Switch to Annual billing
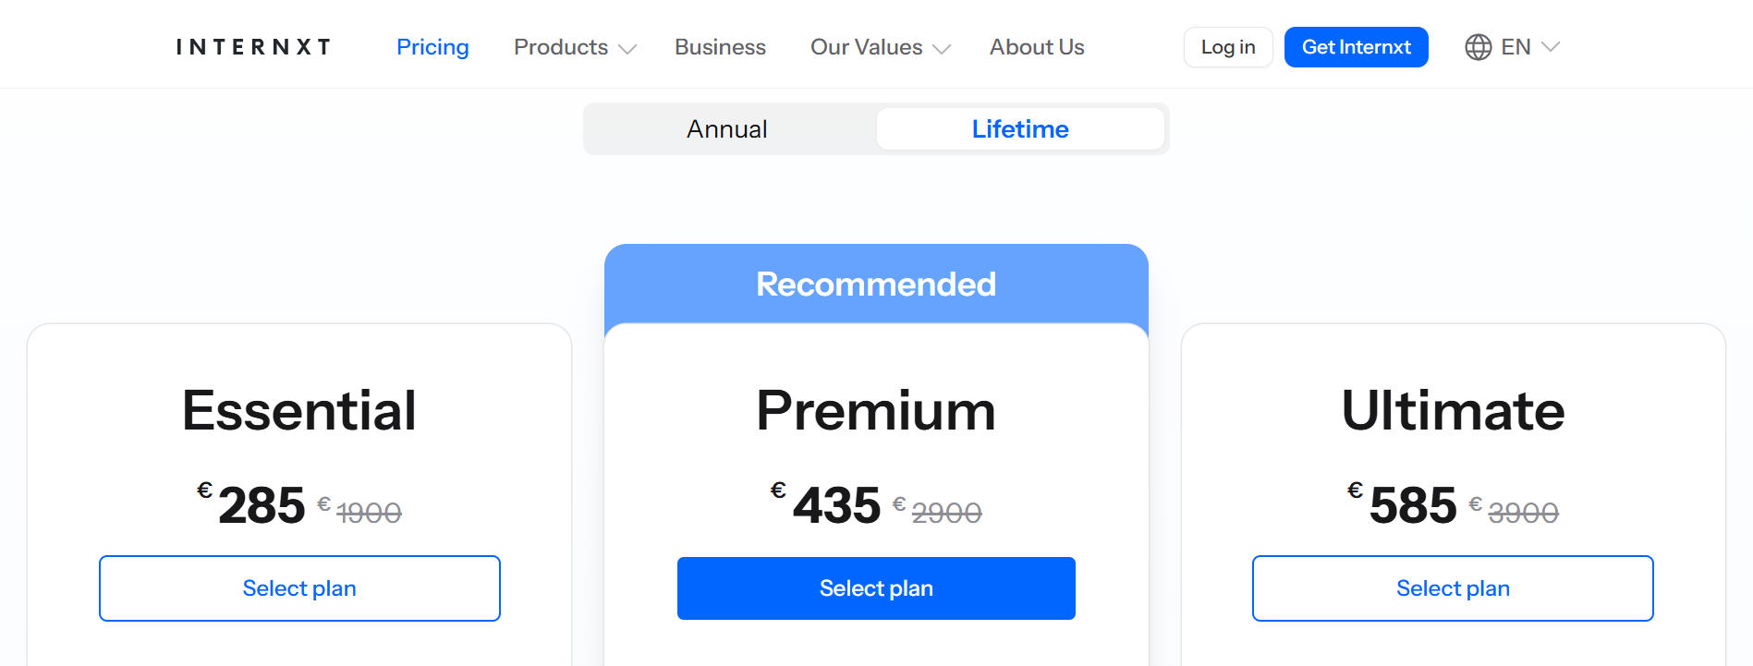Screen dimensions: 1753x666 (x=726, y=128)
